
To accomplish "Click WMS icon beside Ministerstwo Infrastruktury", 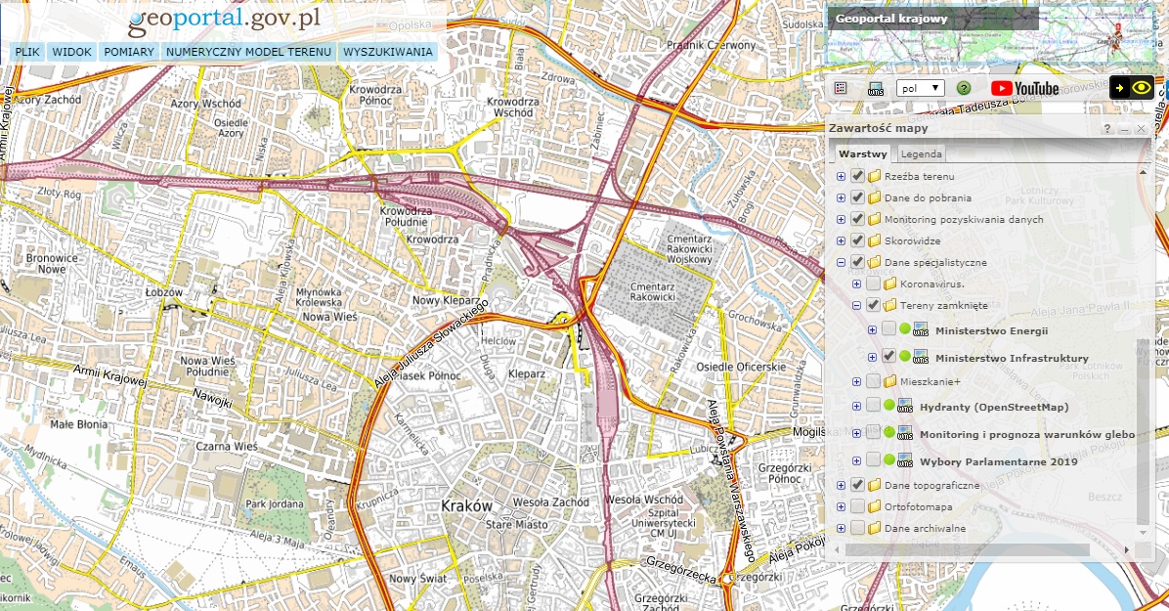I will [x=921, y=357].
